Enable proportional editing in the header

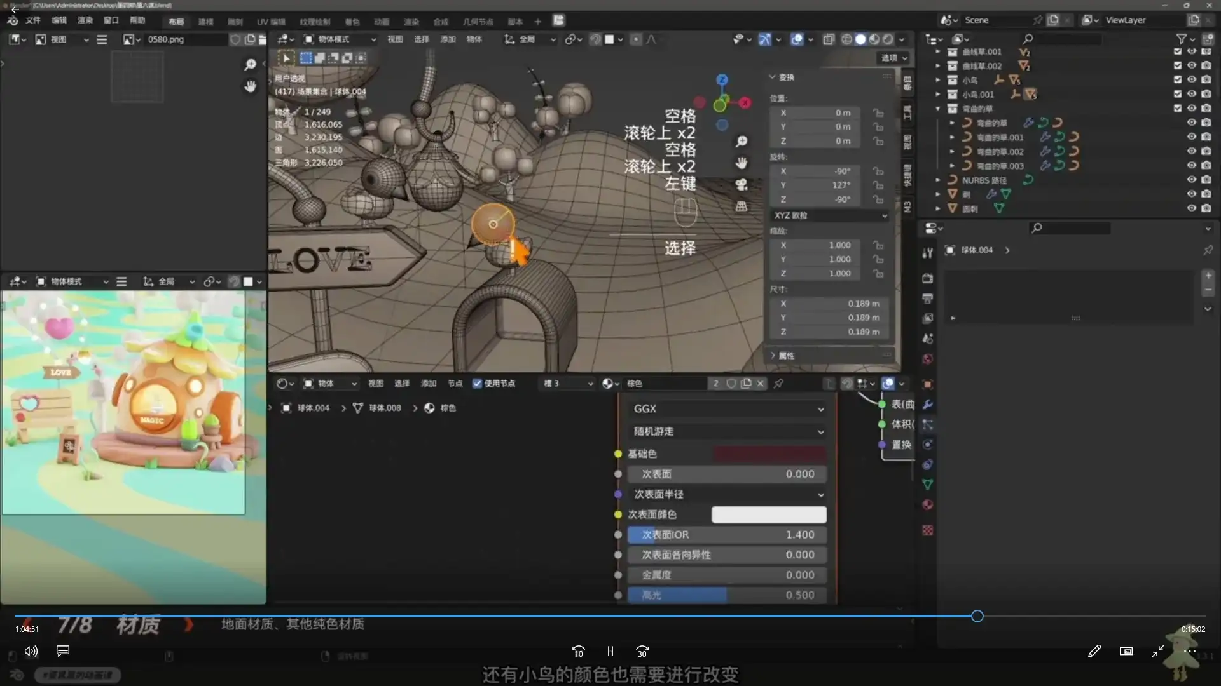click(637, 39)
